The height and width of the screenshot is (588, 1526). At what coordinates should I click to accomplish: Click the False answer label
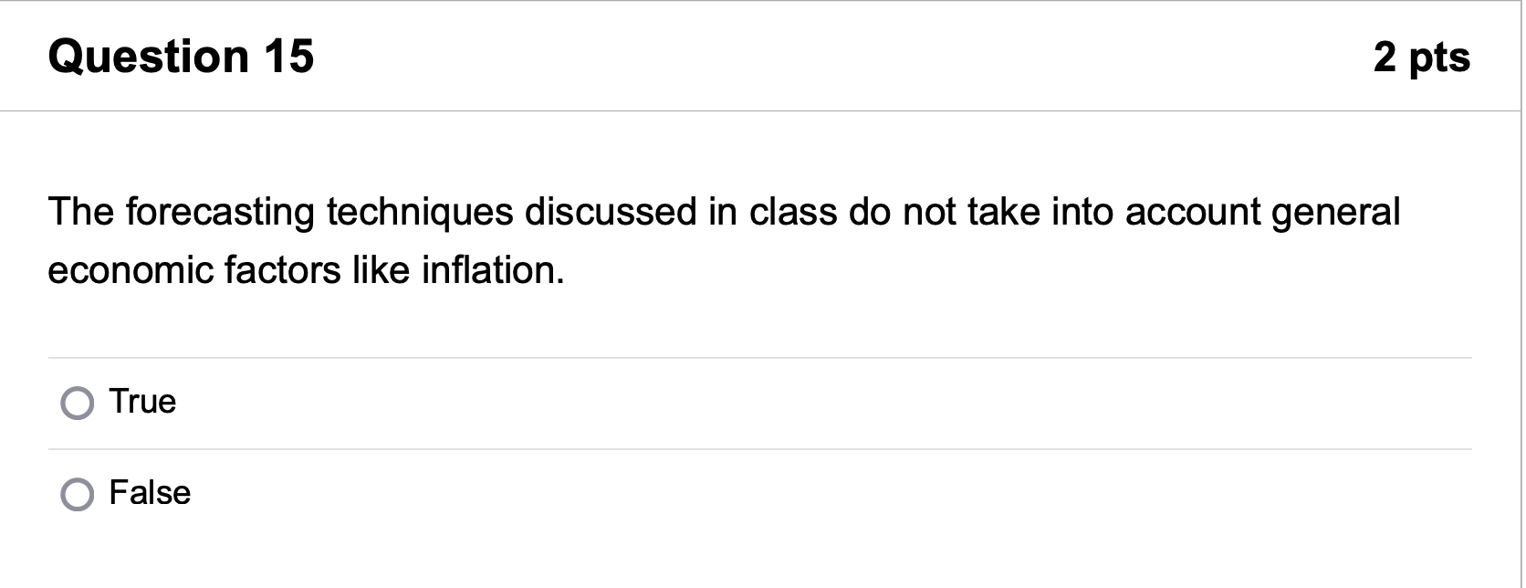coord(150,493)
